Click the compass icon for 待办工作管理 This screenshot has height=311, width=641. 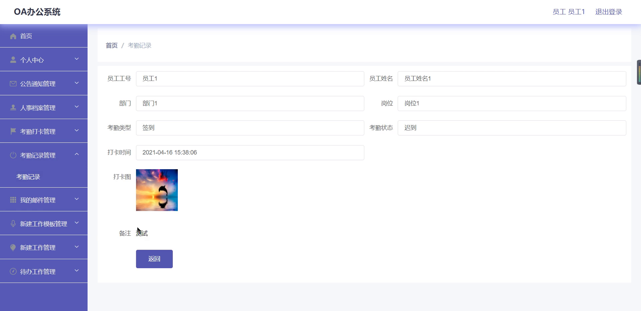pos(13,272)
